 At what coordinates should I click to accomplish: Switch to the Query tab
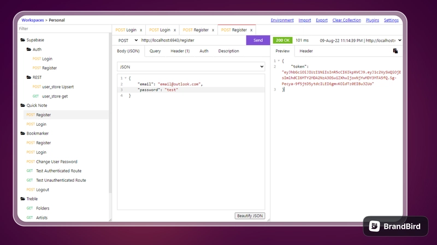click(x=155, y=51)
